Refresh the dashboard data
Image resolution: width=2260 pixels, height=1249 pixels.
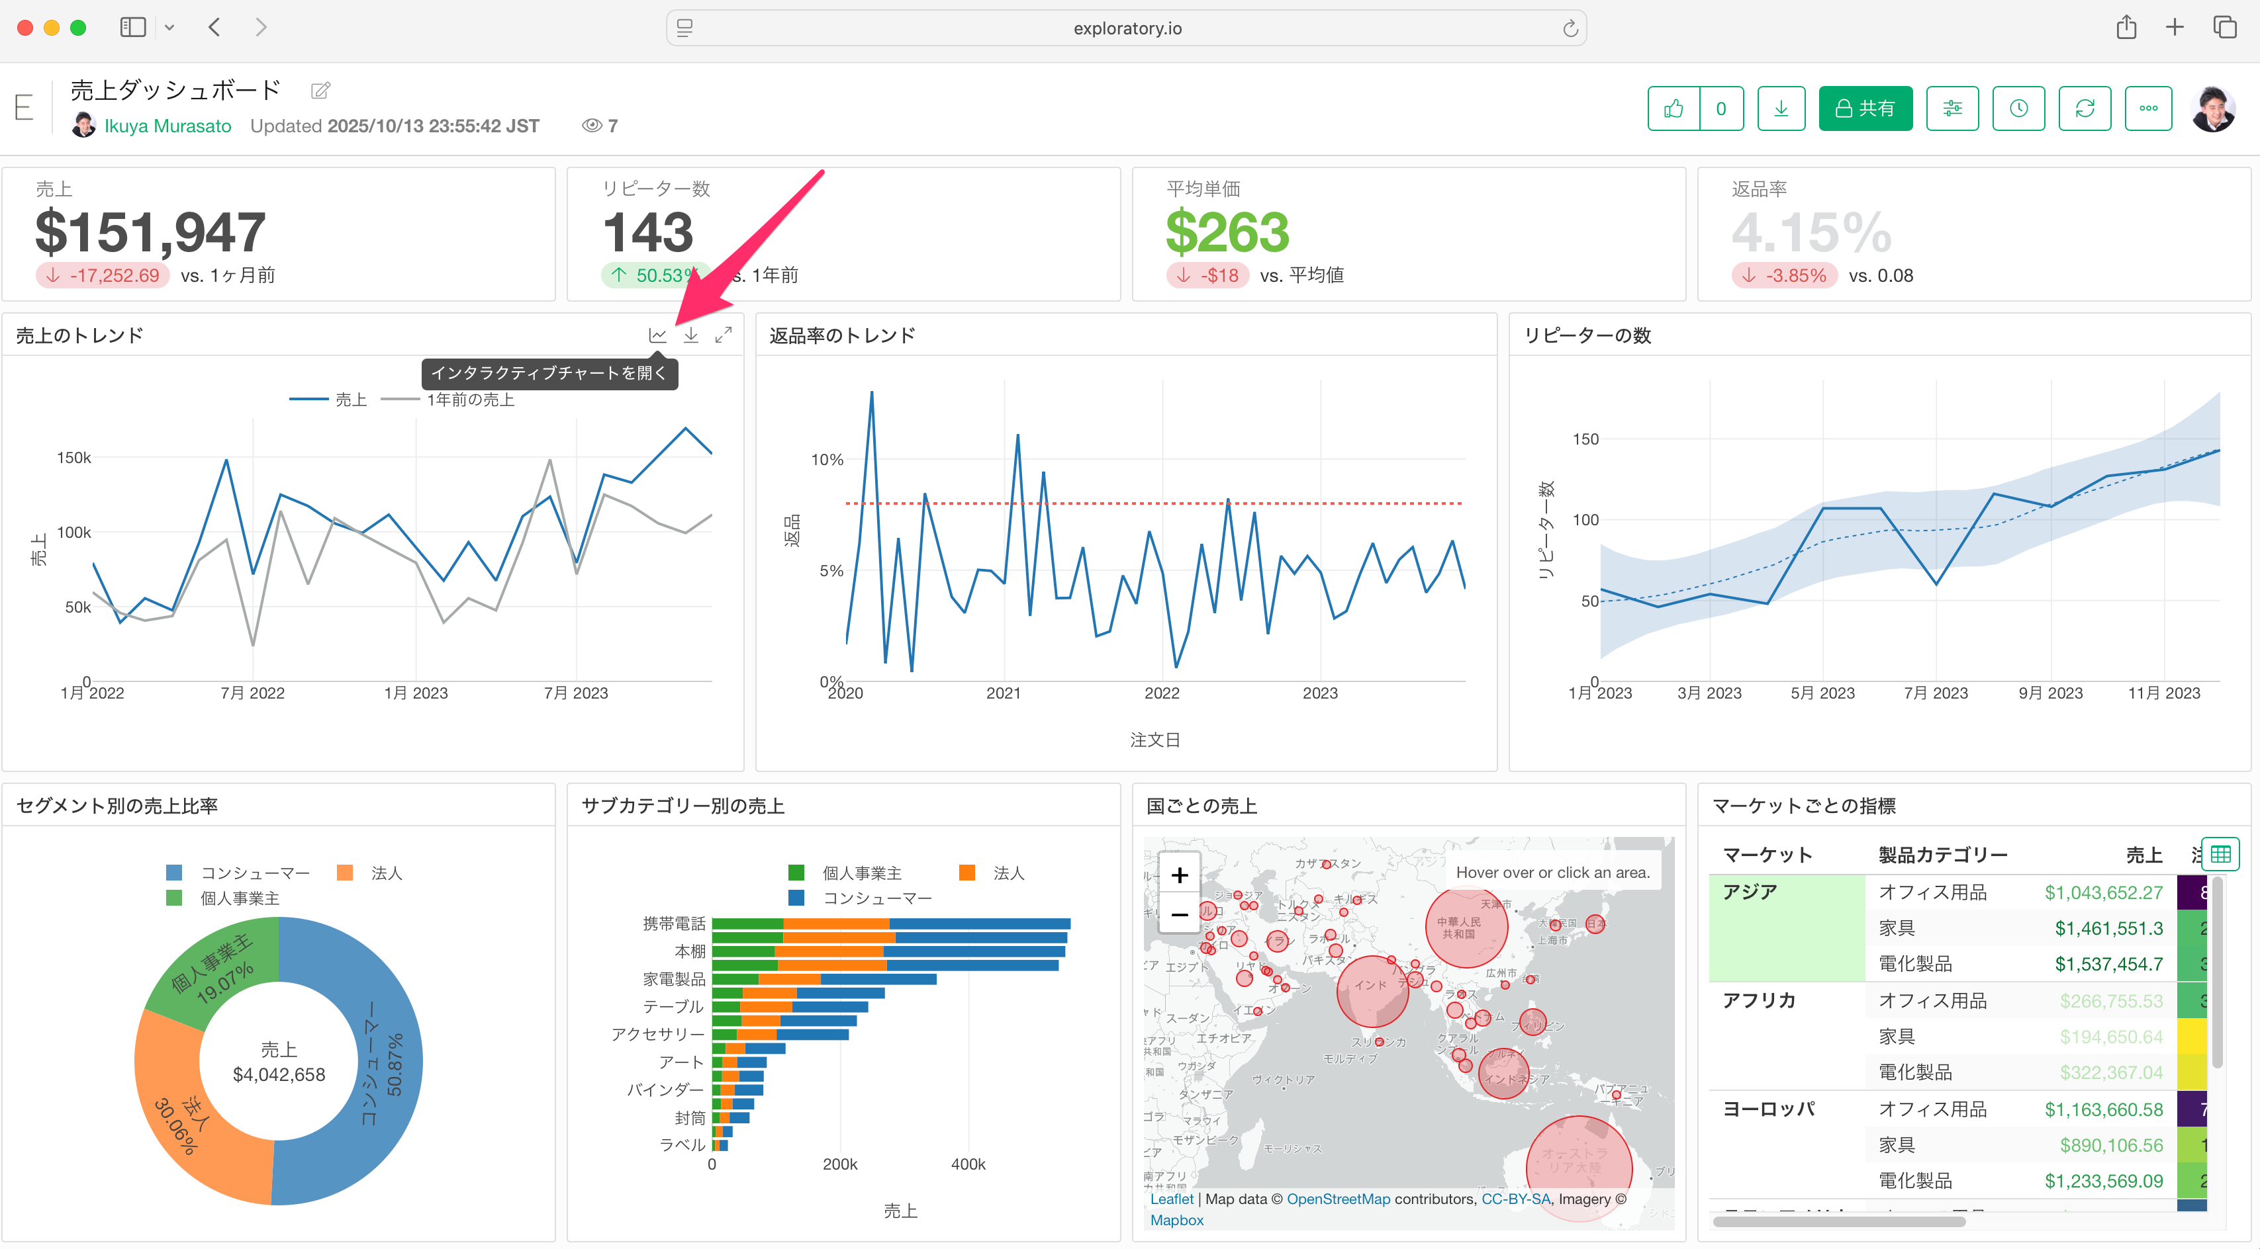pyautogui.click(x=2085, y=108)
